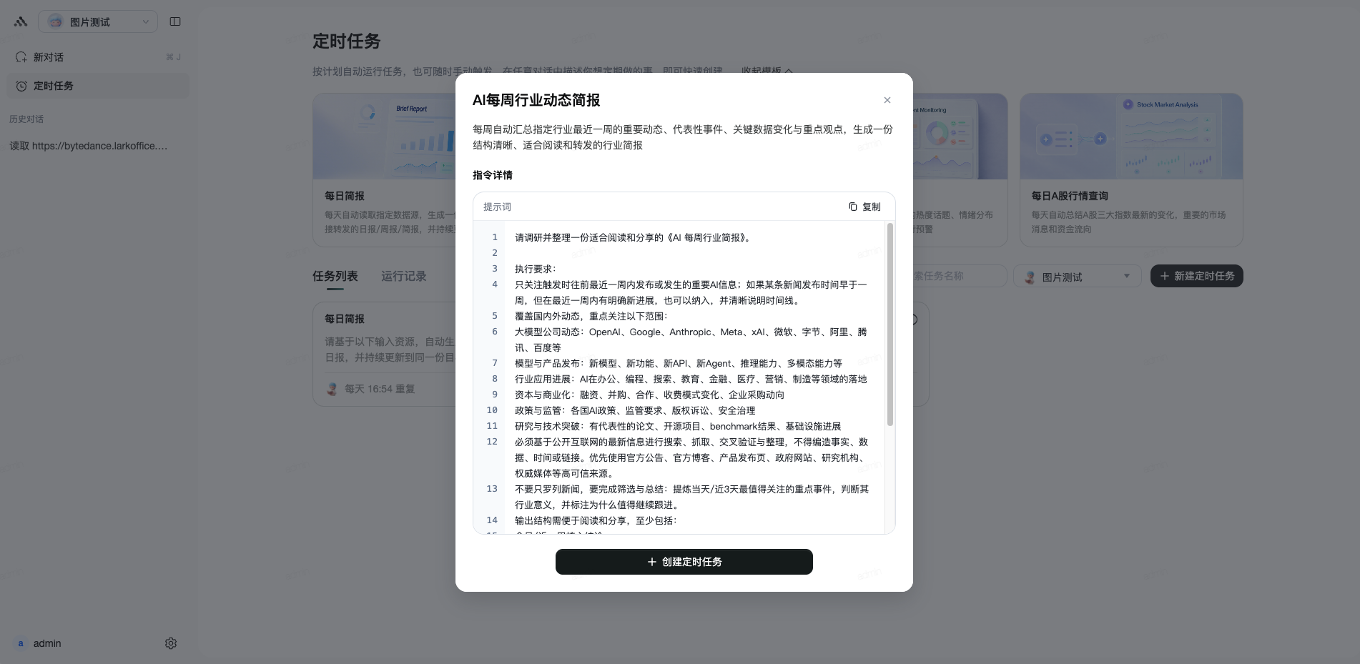Image resolution: width=1360 pixels, height=664 pixels.
Task: Click the 新建定时任务 button
Action: [1197, 276]
